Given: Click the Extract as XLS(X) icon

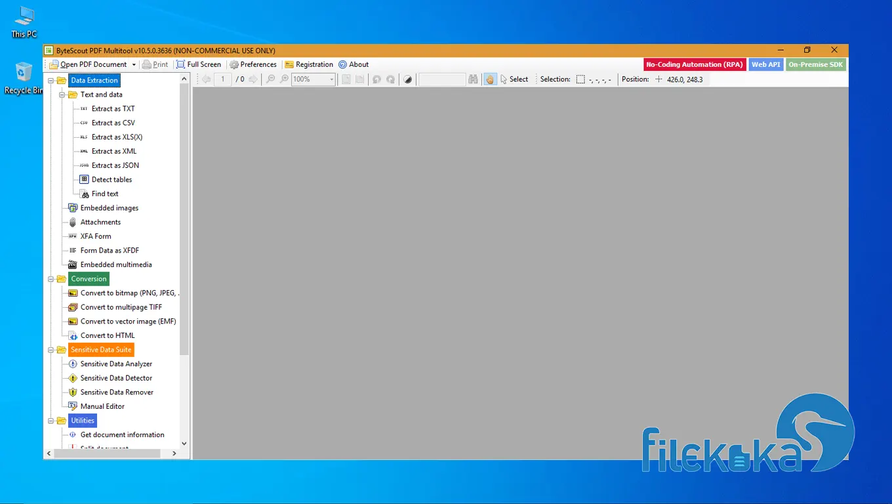Looking at the screenshot, I should click(x=84, y=137).
